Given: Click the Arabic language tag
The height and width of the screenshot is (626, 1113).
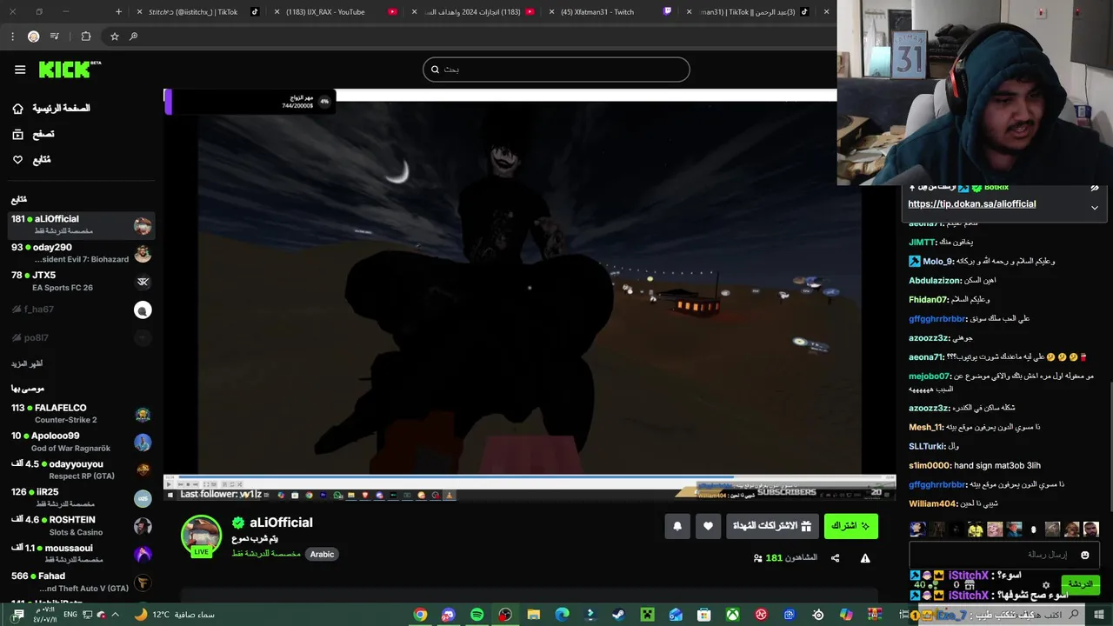Looking at the screenshot, I should [x=322, y=555].
